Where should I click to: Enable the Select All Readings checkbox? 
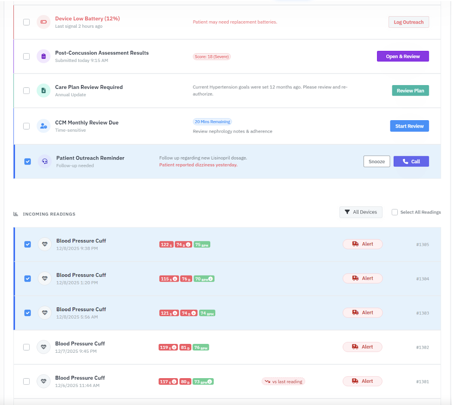click(x=395, y=212)
